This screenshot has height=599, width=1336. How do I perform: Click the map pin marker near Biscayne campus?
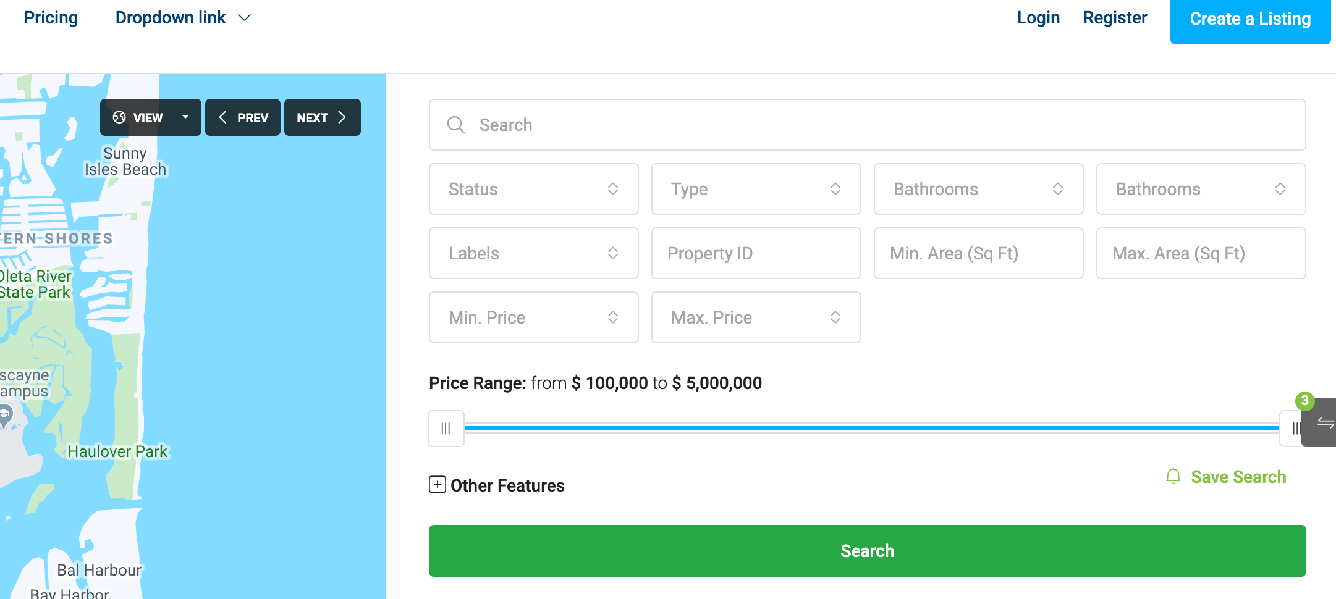click(6, 414)
